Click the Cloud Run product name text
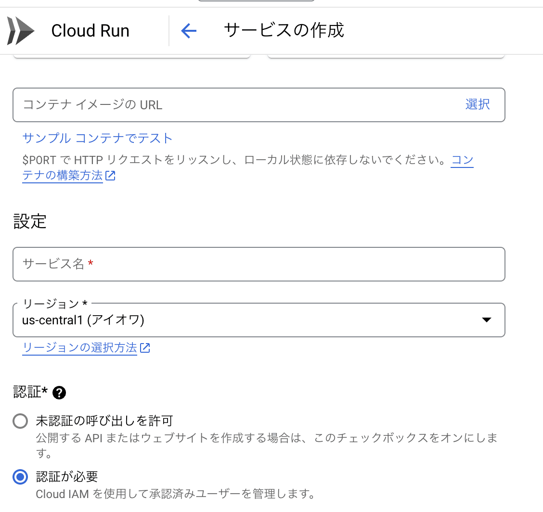543x512 pixels. pyautogui.click(x=90, y=31)
